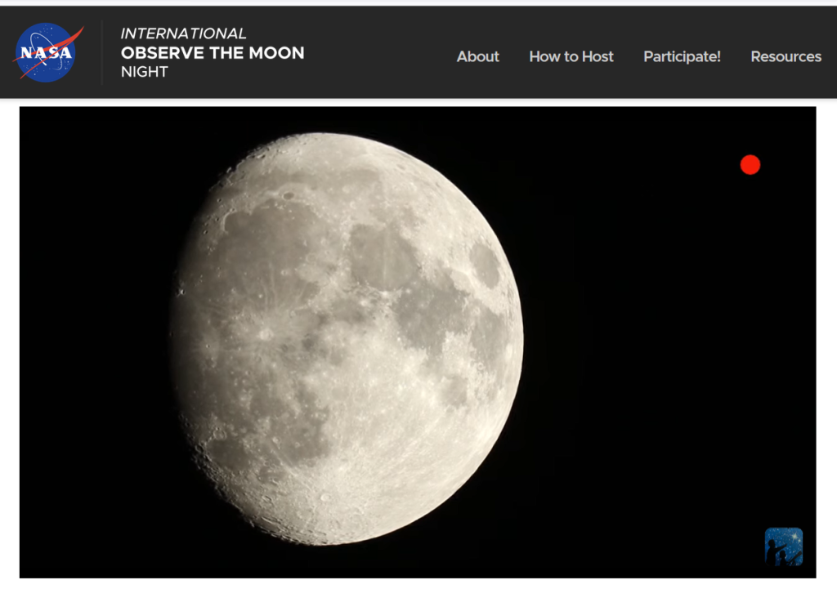Open the Resources menu
Viewport: 837px width, 589px height.
[x=786, y=56]
